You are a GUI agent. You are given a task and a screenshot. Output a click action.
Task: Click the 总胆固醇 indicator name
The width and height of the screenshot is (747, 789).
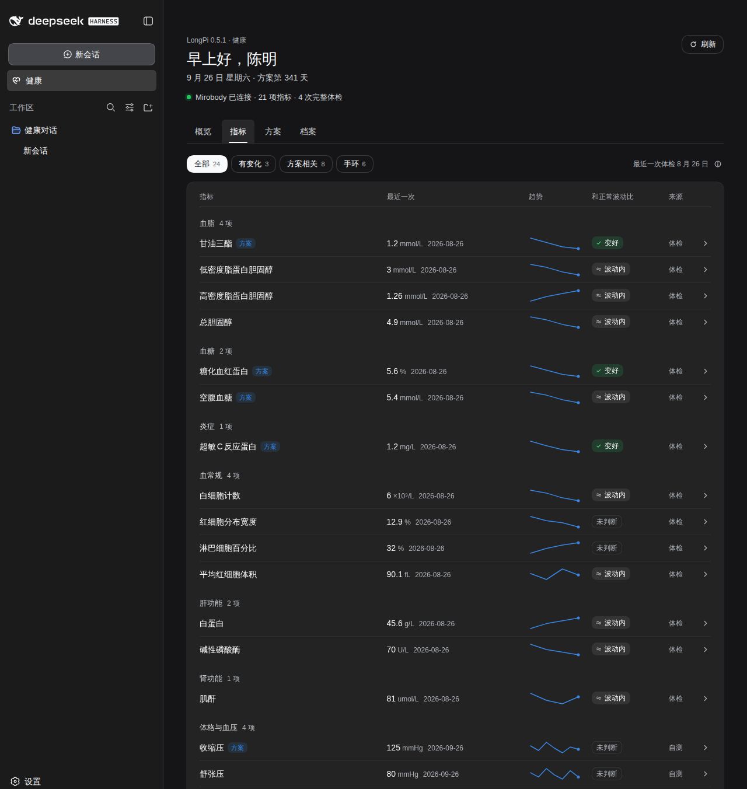(216, 322)
